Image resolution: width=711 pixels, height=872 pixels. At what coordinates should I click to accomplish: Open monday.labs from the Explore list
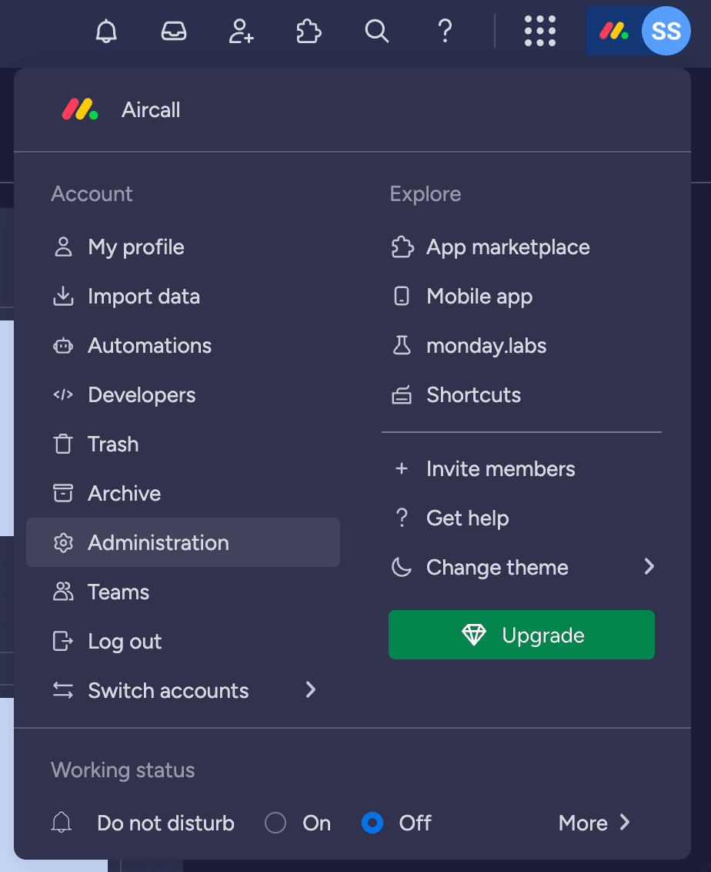click(486, 346)
